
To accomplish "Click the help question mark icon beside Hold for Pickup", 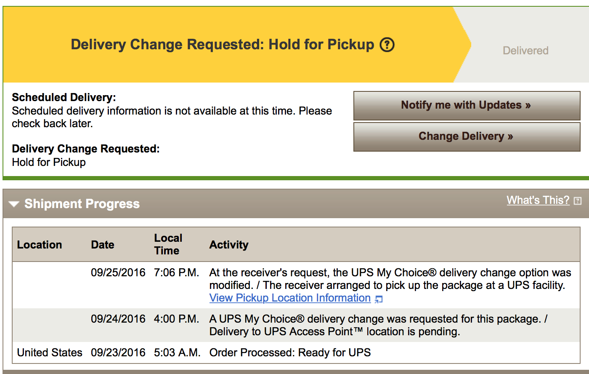I will coord(387,45).
